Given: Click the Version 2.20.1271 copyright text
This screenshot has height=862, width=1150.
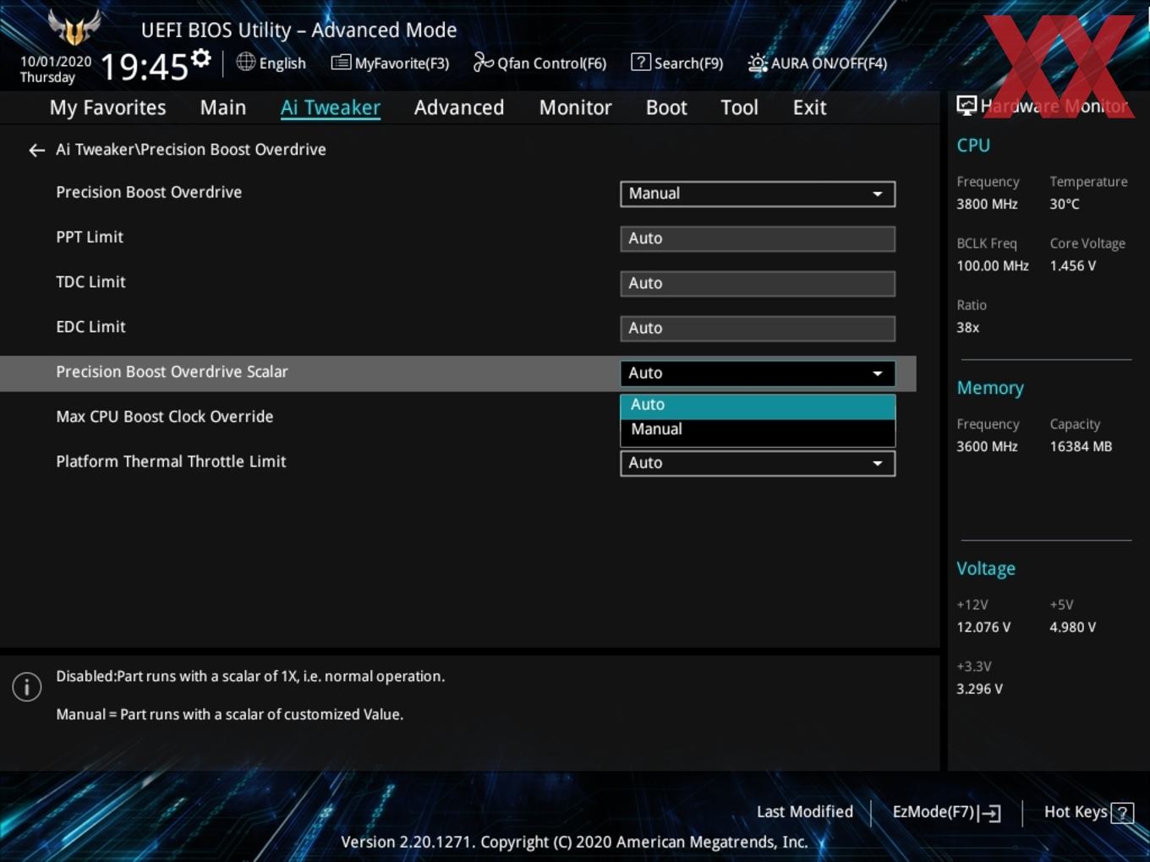Looking at the screenshot, I should coord(574,843).
